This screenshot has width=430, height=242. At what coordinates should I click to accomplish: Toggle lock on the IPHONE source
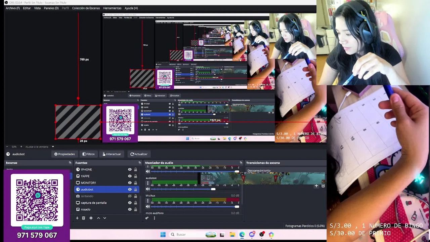coord(135,169)
